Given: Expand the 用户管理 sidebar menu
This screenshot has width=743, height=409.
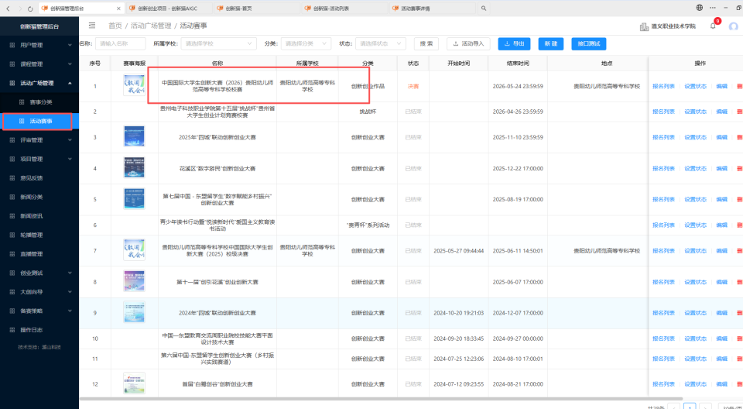Looking at the screenshot, I should point(39,45).
